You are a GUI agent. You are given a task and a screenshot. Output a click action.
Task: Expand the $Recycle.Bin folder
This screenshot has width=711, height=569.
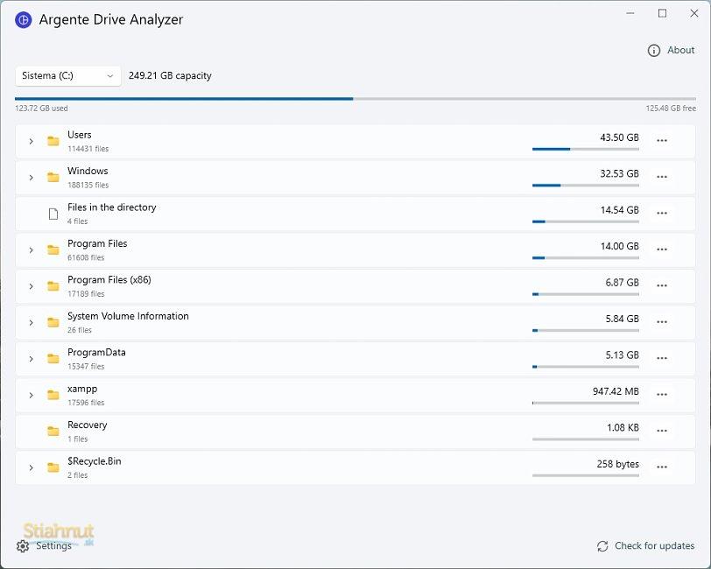tap(31, 468)
